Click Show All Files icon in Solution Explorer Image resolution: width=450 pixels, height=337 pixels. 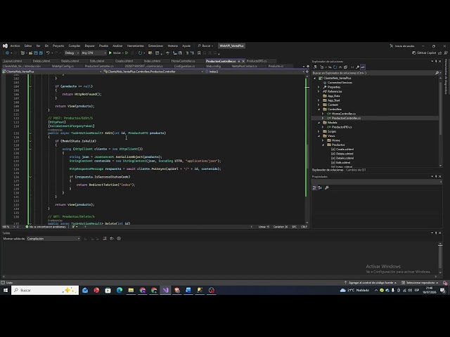pyautogui.click(x=345, y=67)
